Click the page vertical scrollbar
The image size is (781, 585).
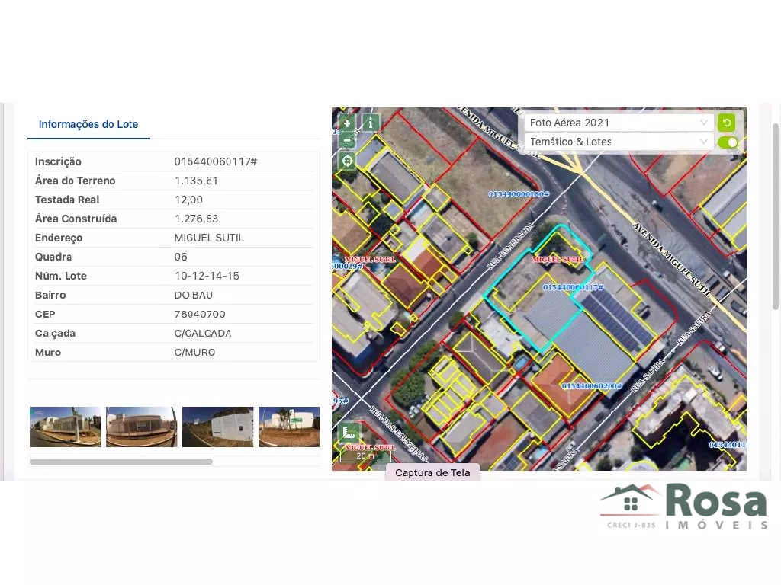(776, 213)
